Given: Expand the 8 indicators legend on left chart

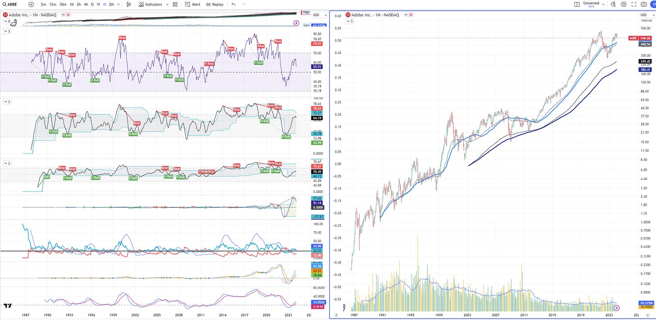Looking at the screenshot, I should [7, 21].
